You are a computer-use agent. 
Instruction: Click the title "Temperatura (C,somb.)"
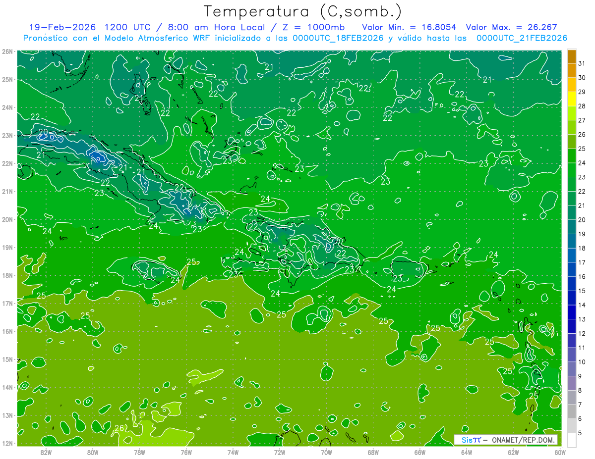tap(302, 11)
